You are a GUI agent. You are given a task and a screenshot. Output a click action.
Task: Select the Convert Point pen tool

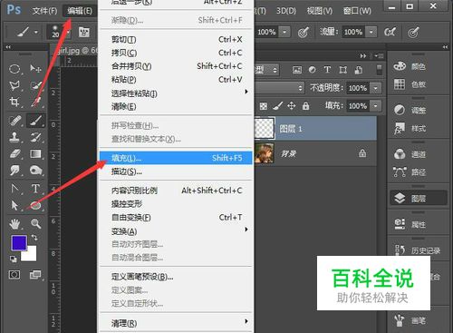tap(14, 189)
